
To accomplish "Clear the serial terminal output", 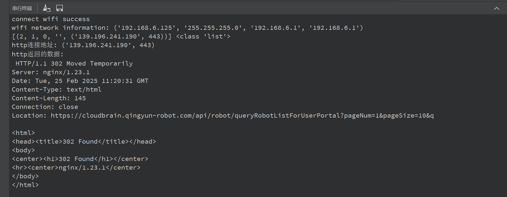I will [47, 8].
